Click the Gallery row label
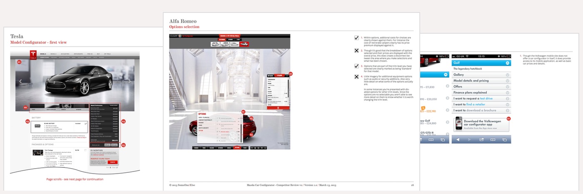The width and height of the screenshot is (583, 194). pyautogui.click(x=458, y=75)
